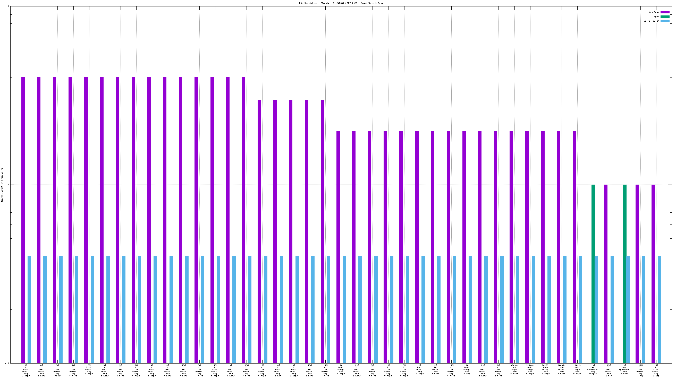Click the purple Not Spam legend swatch
Image resolution: width=676 pixels, height=380 pixels.
point(665,12)
